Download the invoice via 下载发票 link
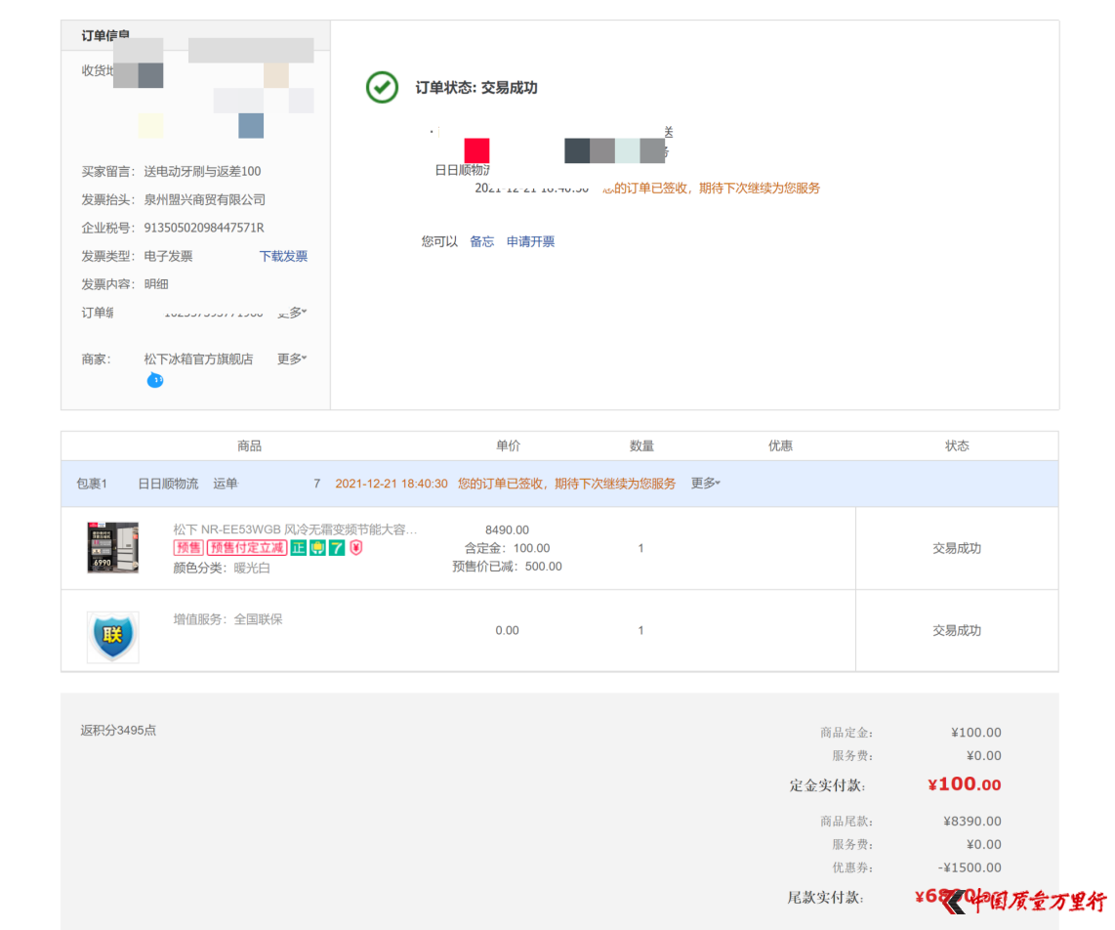This screenshot has height=930, width=1115. [283, 256]
